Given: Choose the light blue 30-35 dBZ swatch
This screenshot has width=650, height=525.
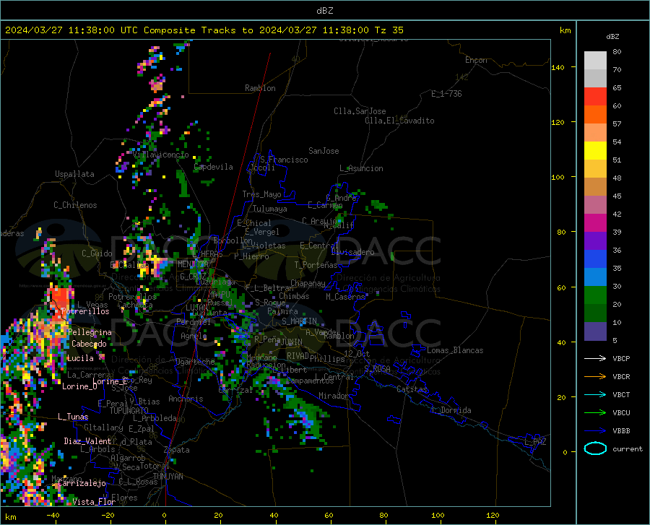Looking at the screenshot, I should (595, 277).
